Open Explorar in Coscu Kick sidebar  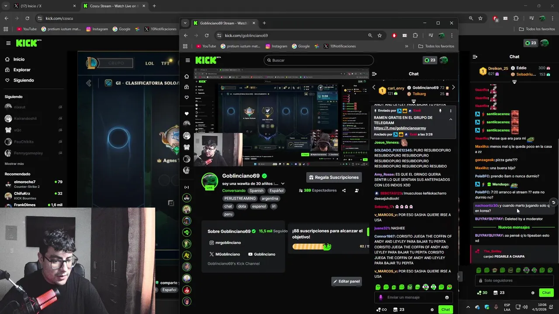click(x=18, y=70)
